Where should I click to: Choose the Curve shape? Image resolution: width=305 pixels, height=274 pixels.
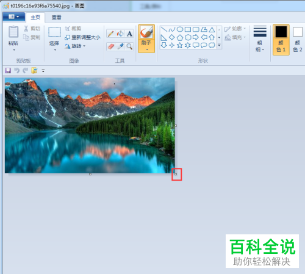172,29
